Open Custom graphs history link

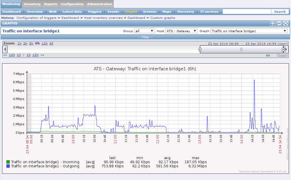coord(163,18)
